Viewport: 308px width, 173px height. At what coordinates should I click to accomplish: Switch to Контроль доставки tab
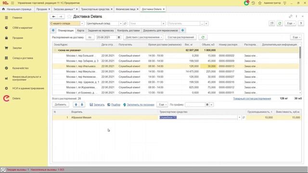pyautogui.click(x=128, y=31)
